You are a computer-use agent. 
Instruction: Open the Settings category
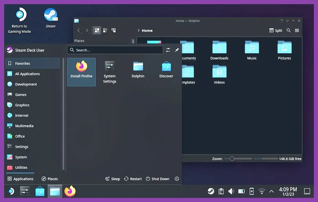(x=33, y=147)
